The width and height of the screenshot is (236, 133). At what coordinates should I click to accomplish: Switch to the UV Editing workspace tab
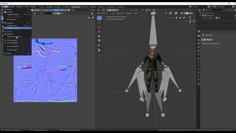pyautogui.click(x=66, y=7)
